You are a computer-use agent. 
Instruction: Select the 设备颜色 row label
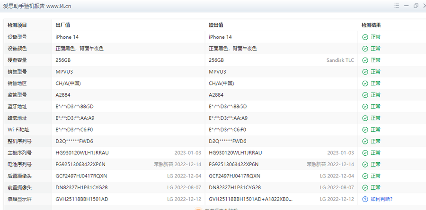(x=17, y=49)
